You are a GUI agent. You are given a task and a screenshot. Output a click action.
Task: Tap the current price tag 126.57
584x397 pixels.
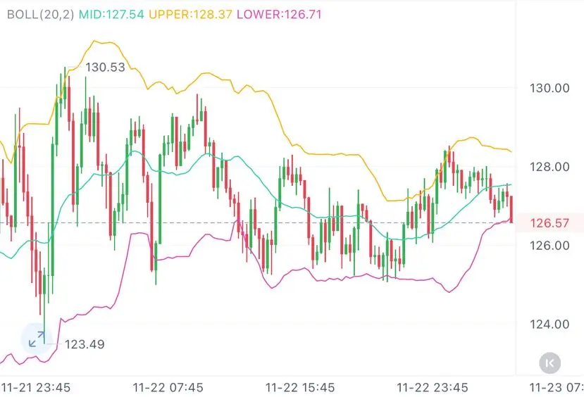click(549, 223)
